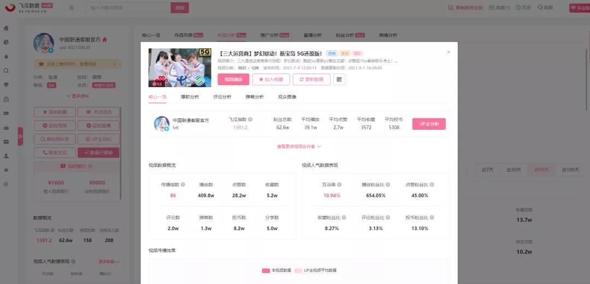This screenshot has width=590, height=284.
Task: Open the 历史上榜 achievements banner
Action: click(77, 64)
